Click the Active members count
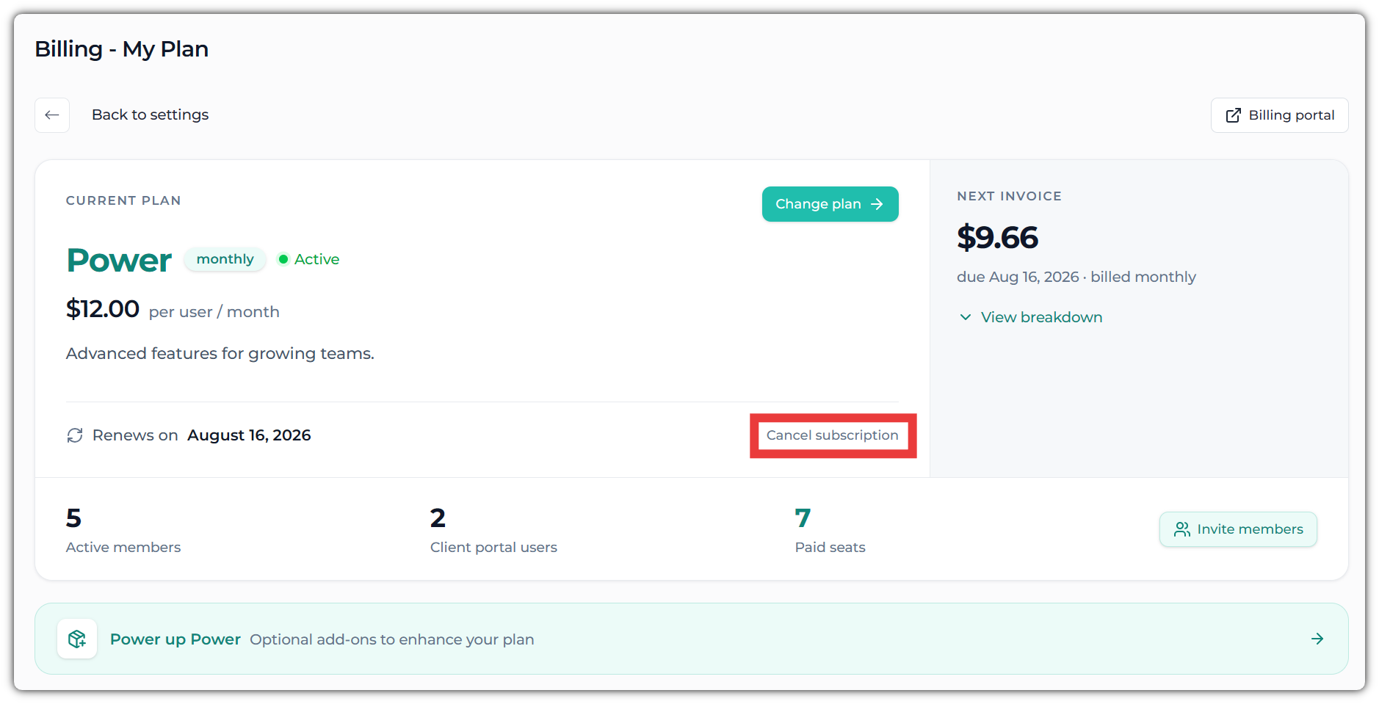 73,518
